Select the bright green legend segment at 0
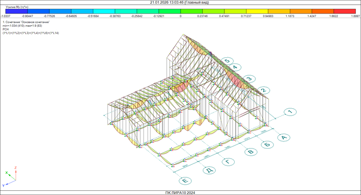This screenshot has height=195, width=361. click(191, 11)
